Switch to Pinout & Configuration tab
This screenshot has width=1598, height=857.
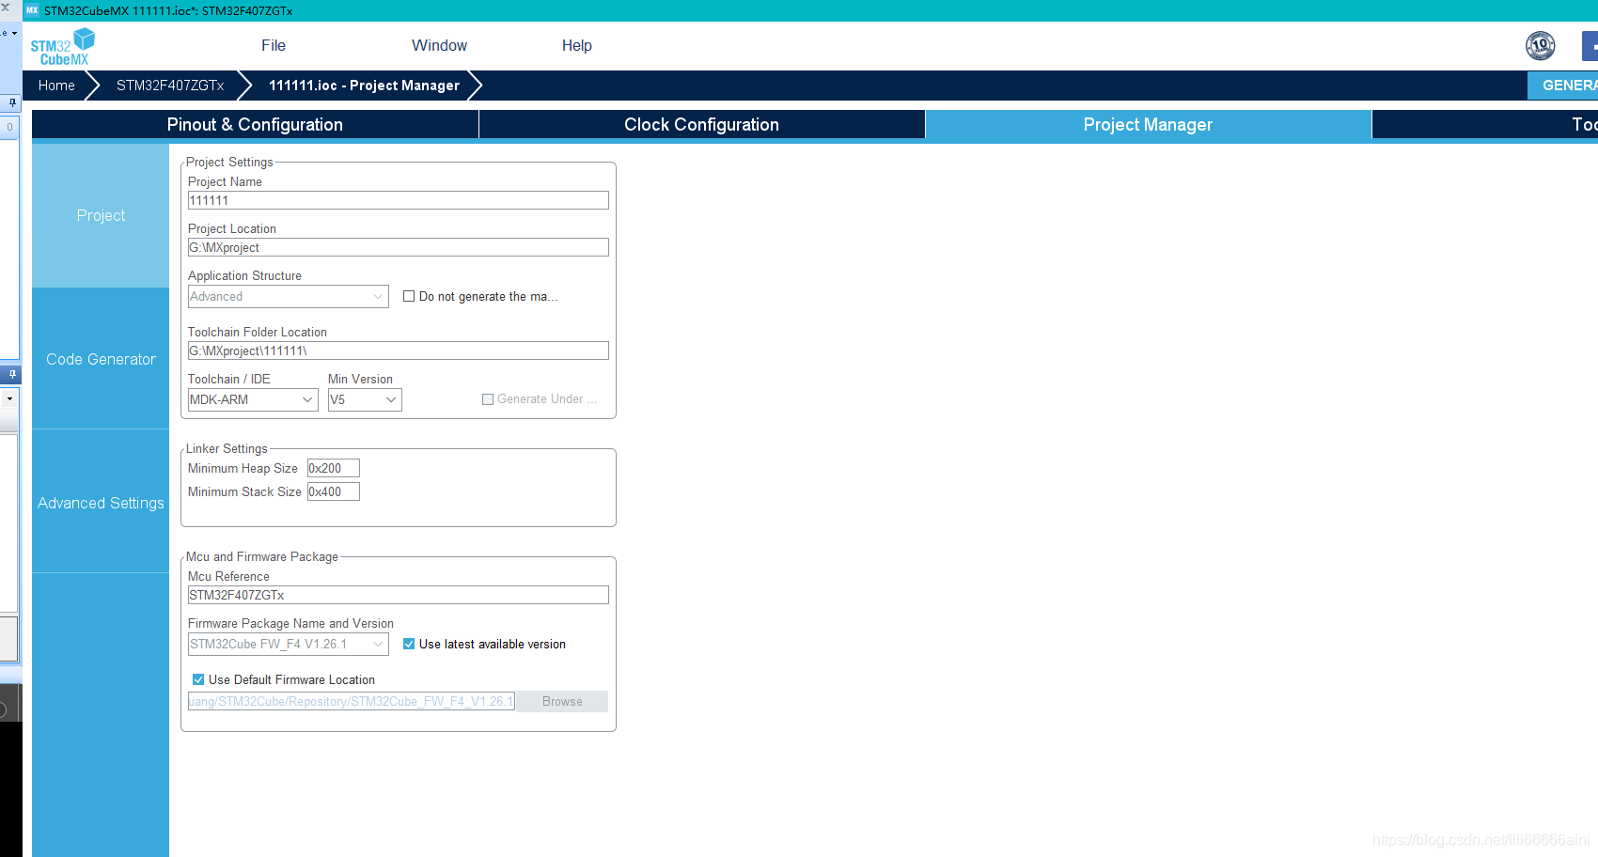[x=255, y=124]
